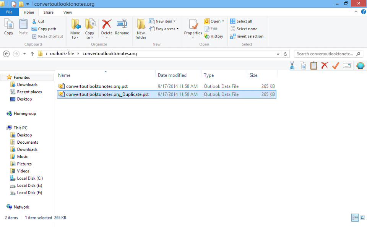Viewport: 367px width, 227px height.
Task: Click the scissors cut icon below the search box
Action: (x=292, y=66)
